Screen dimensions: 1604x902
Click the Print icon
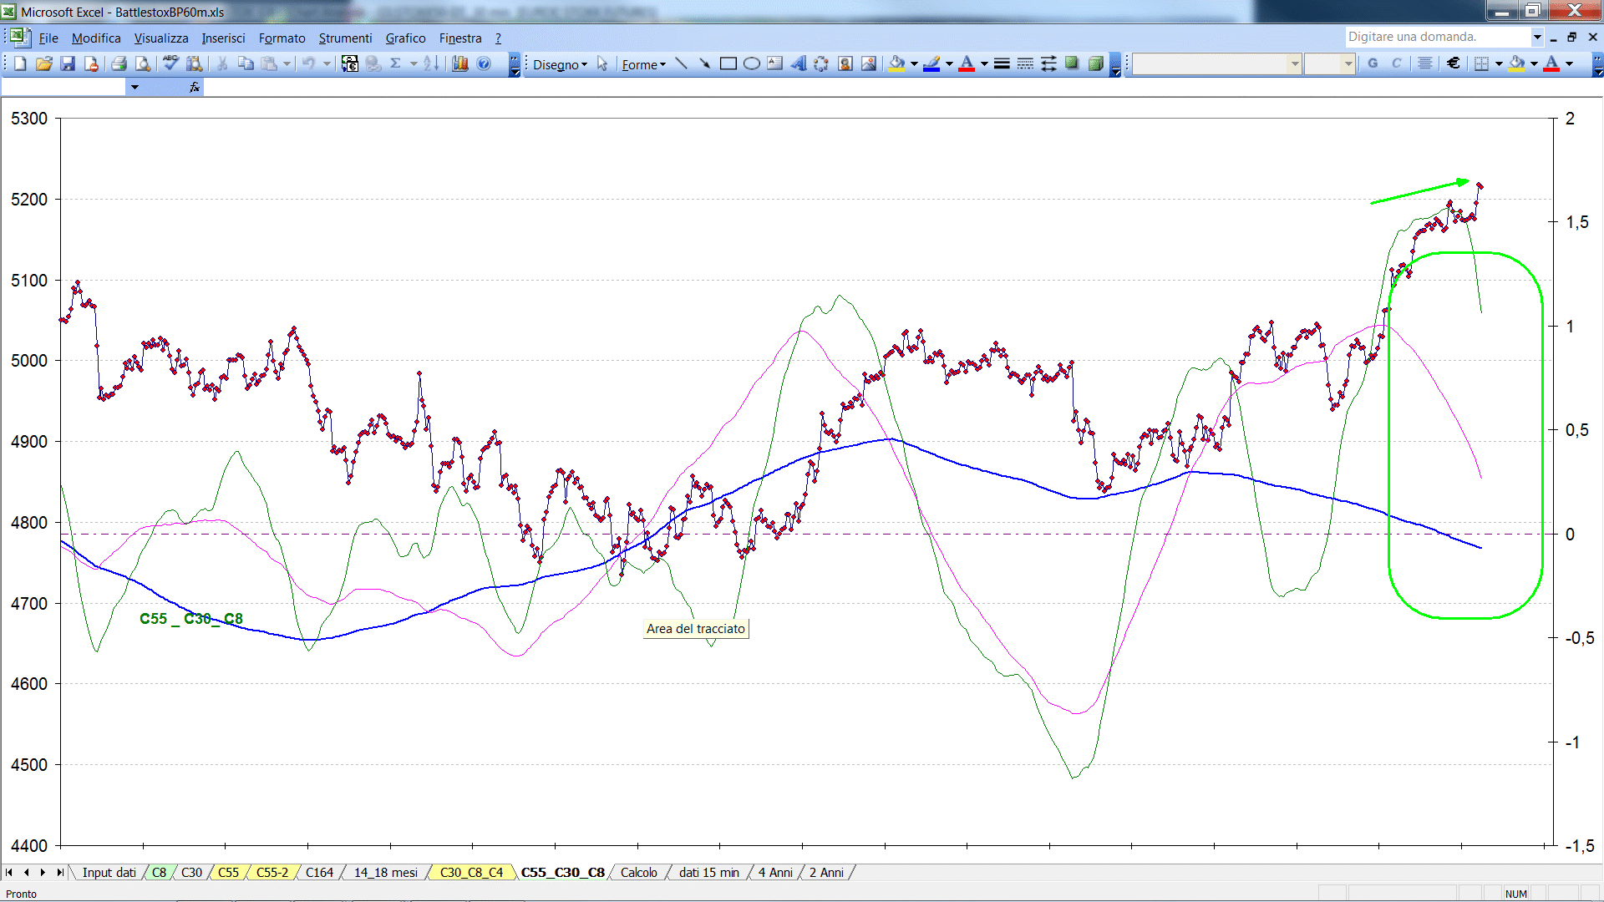tap(119, 63)
